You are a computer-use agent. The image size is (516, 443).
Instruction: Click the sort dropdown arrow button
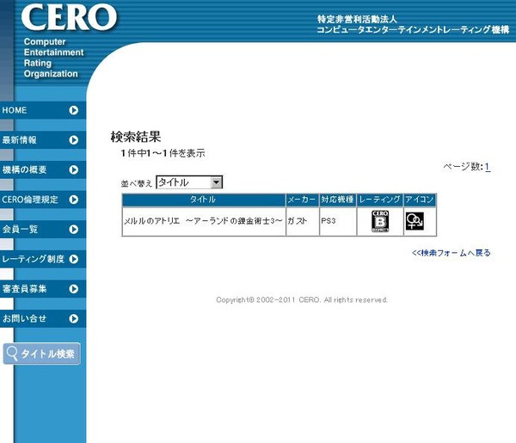click(217, 182)
